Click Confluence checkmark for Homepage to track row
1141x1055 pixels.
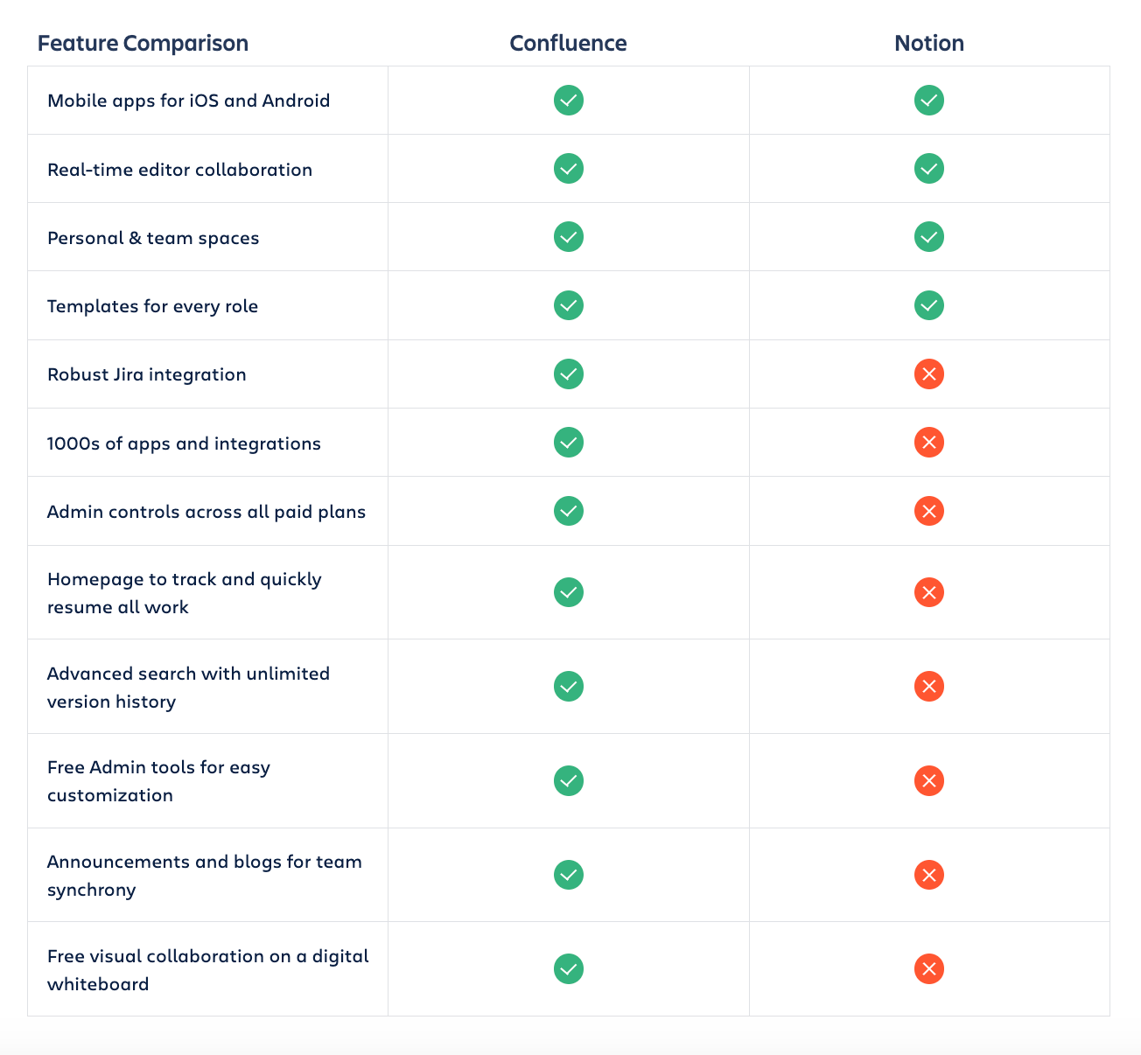(569, 593)
